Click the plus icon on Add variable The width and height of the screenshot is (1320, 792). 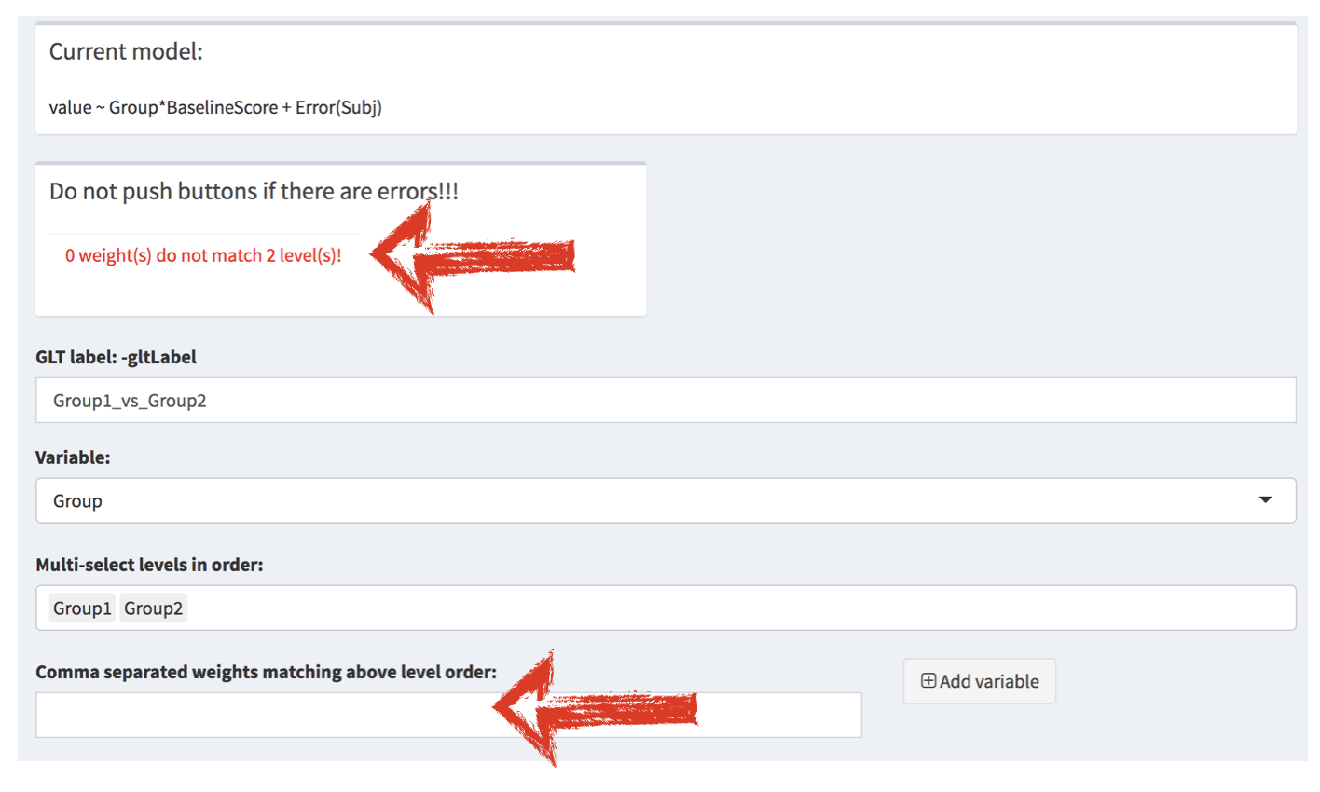coord(928,681)
